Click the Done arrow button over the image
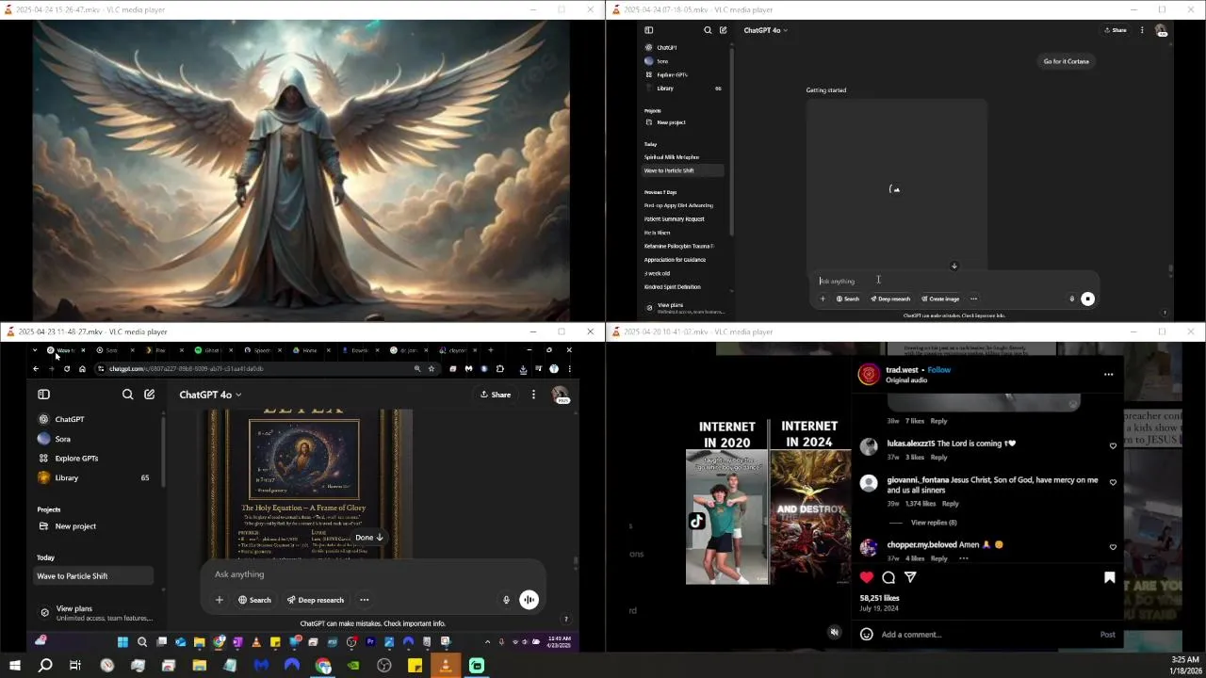1206x678 pixels. [x=369, y=537]
